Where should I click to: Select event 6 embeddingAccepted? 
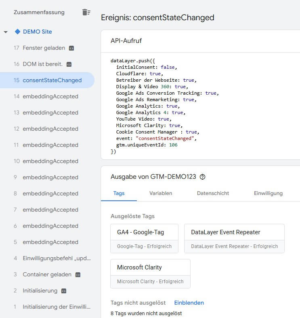47,226
